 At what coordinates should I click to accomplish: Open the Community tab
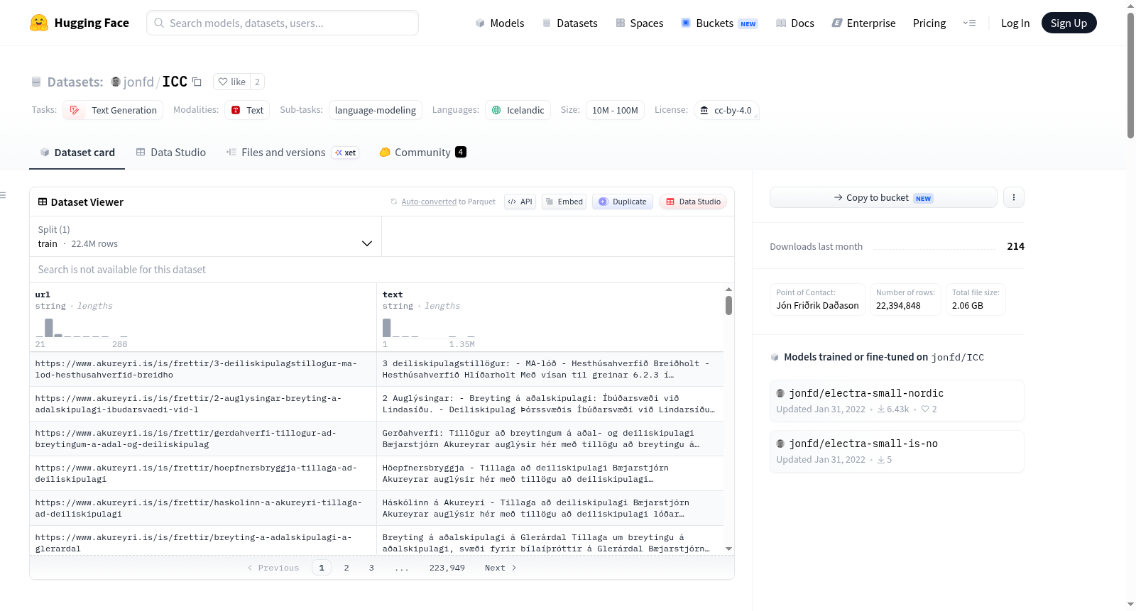(x=422, y=152)
